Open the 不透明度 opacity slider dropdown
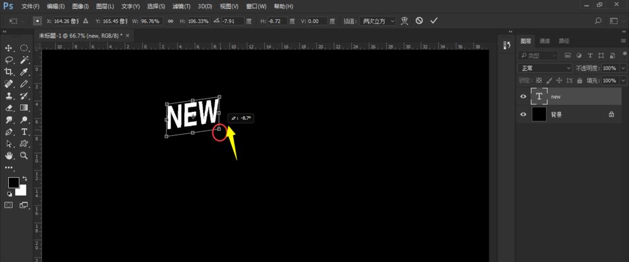 [623, 68]
